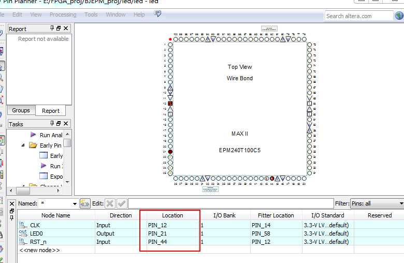
Task: Sort by I/O Standard column header
Action: 327,215
